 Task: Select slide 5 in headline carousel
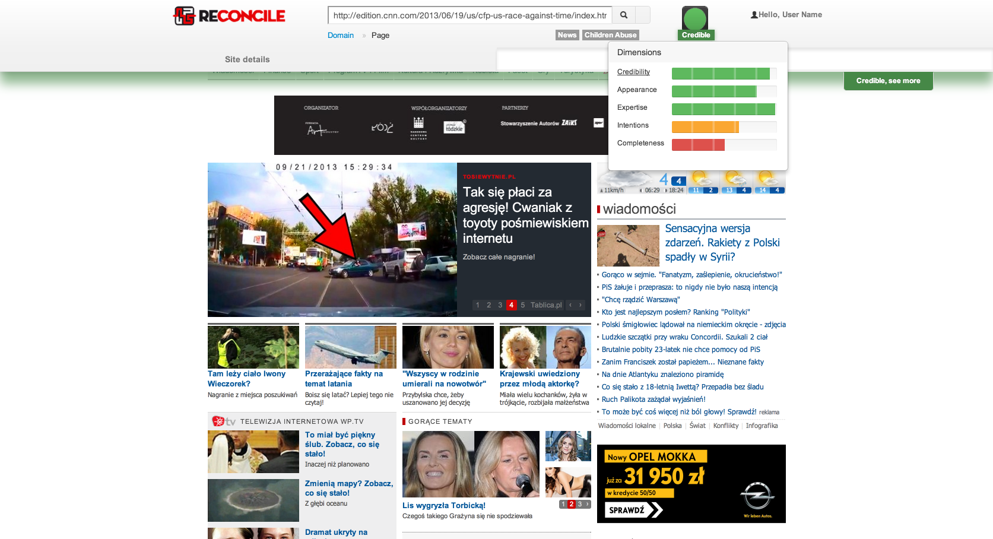pyautogui.click(x=523, y=305)
